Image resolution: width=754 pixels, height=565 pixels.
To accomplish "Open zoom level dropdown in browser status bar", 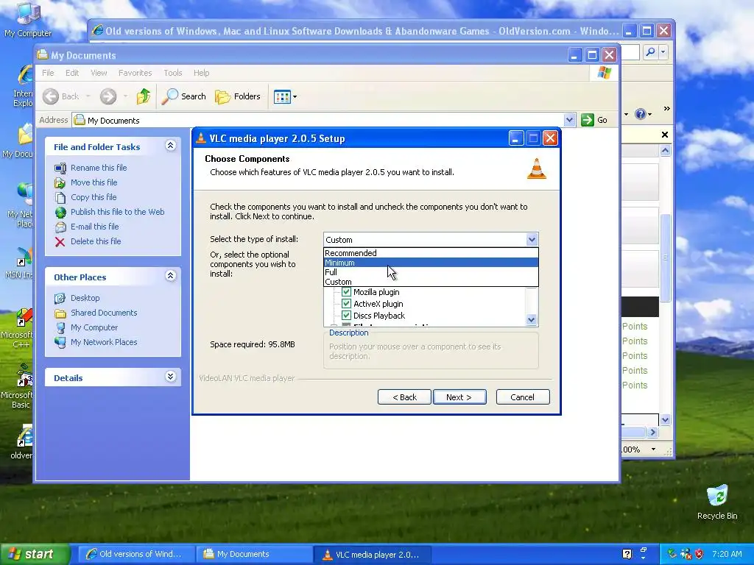I will (653, 449).
